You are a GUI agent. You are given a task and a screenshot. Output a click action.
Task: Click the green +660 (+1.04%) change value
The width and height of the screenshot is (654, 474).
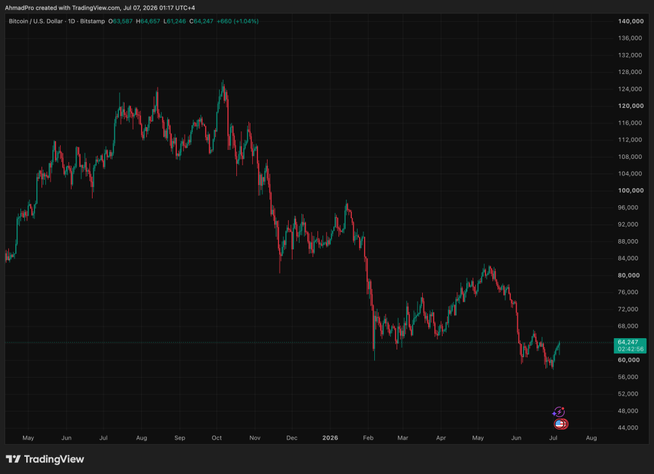pos(238,21)
